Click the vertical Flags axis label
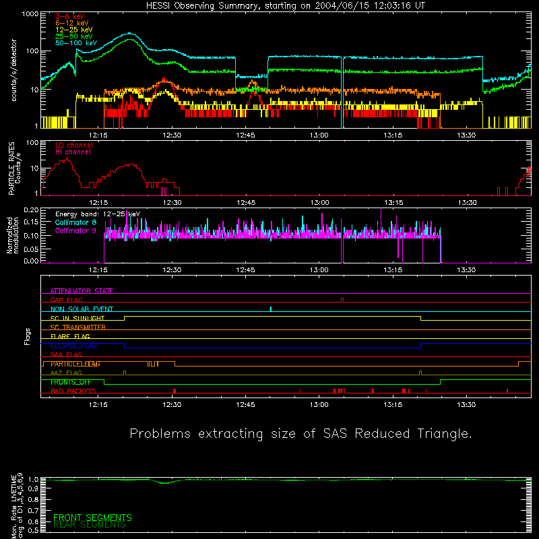 28,337
